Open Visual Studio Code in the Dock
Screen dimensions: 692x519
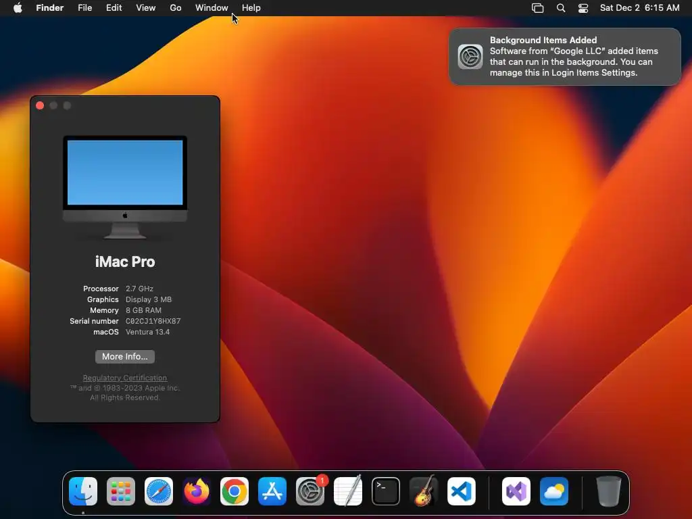tap(462, 491)
